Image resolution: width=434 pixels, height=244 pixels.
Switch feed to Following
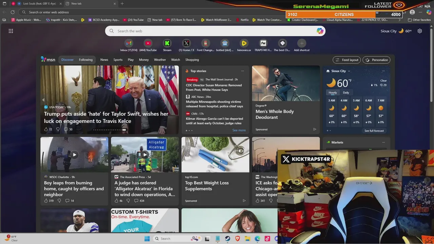tap(86, 60)
